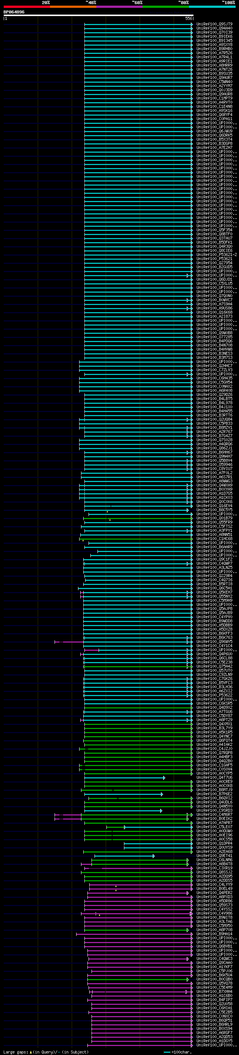The image size is (239, 1055).
Task: Open hit UniRef100_Q9SJT9
Action: click(214, 24)
